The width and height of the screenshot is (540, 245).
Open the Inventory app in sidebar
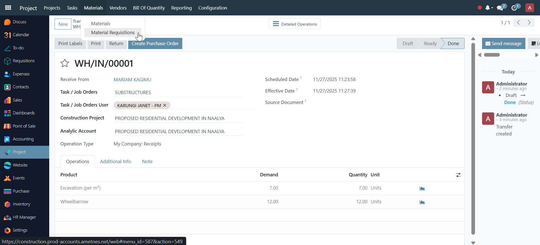point(21,204)
